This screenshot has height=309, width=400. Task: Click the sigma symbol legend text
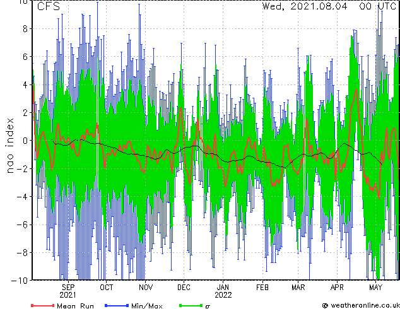(x=208, y=306)
